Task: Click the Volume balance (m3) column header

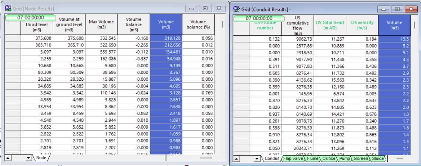Action: pyautogui.click(x=134, y=25)
